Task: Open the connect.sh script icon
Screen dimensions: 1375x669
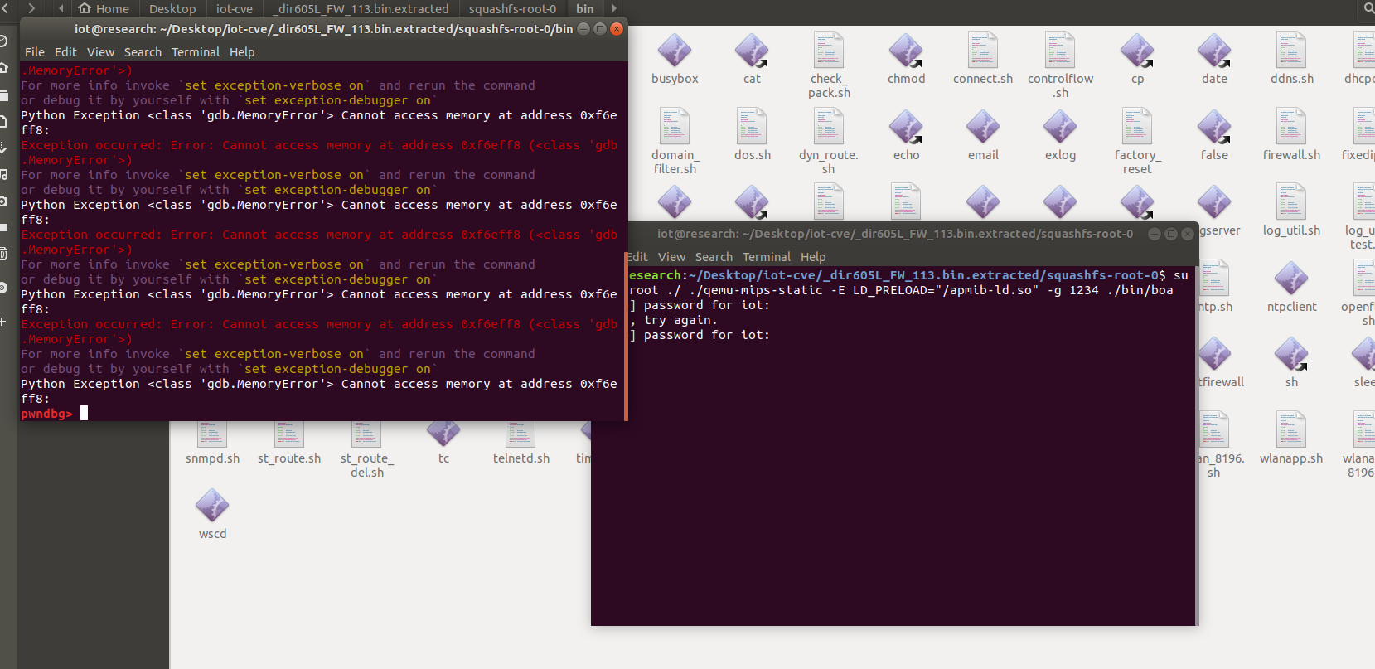Action: point(982,51)
